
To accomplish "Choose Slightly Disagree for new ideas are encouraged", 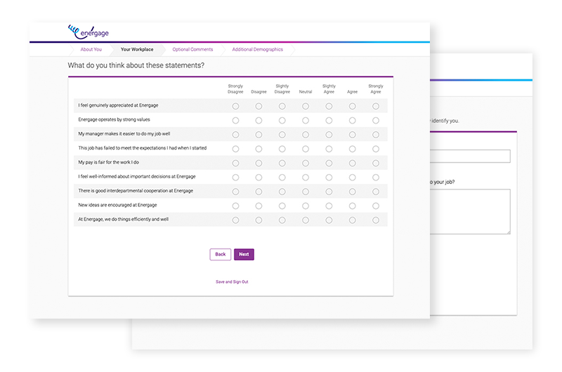I will pos(282,206).
